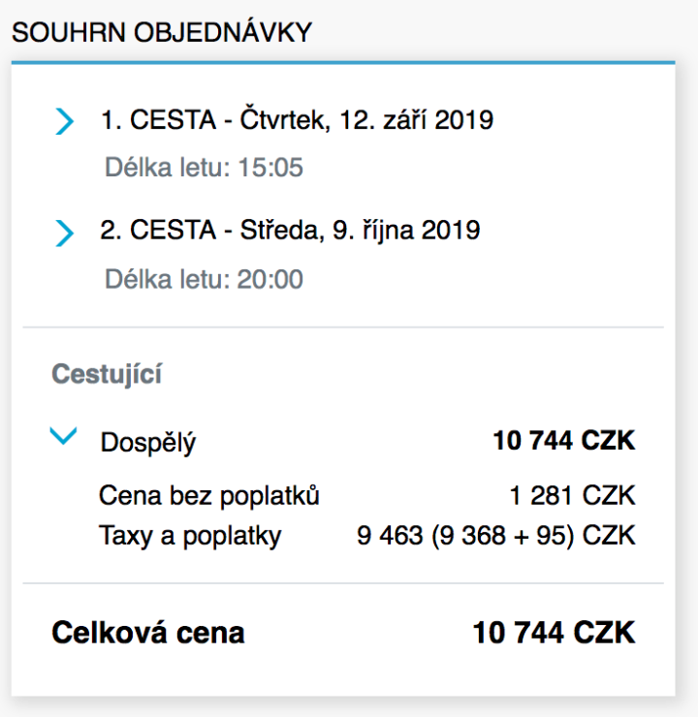
Task: Click the Dospělý passenger label
Action: (147, 443)
